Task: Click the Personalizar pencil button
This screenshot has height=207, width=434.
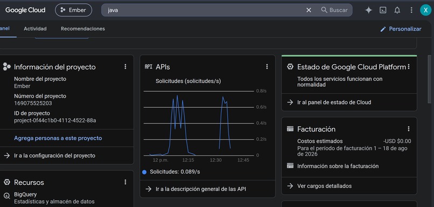Action: (401, 29)
